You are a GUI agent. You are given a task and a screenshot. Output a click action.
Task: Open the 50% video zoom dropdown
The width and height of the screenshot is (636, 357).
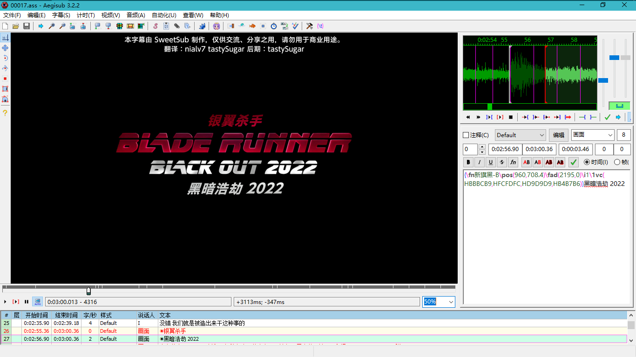pyautogui.click(x=439, y=302)
